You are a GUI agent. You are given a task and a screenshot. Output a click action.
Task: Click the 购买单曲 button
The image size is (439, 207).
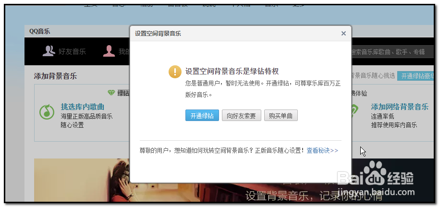(x=281, y=115)
